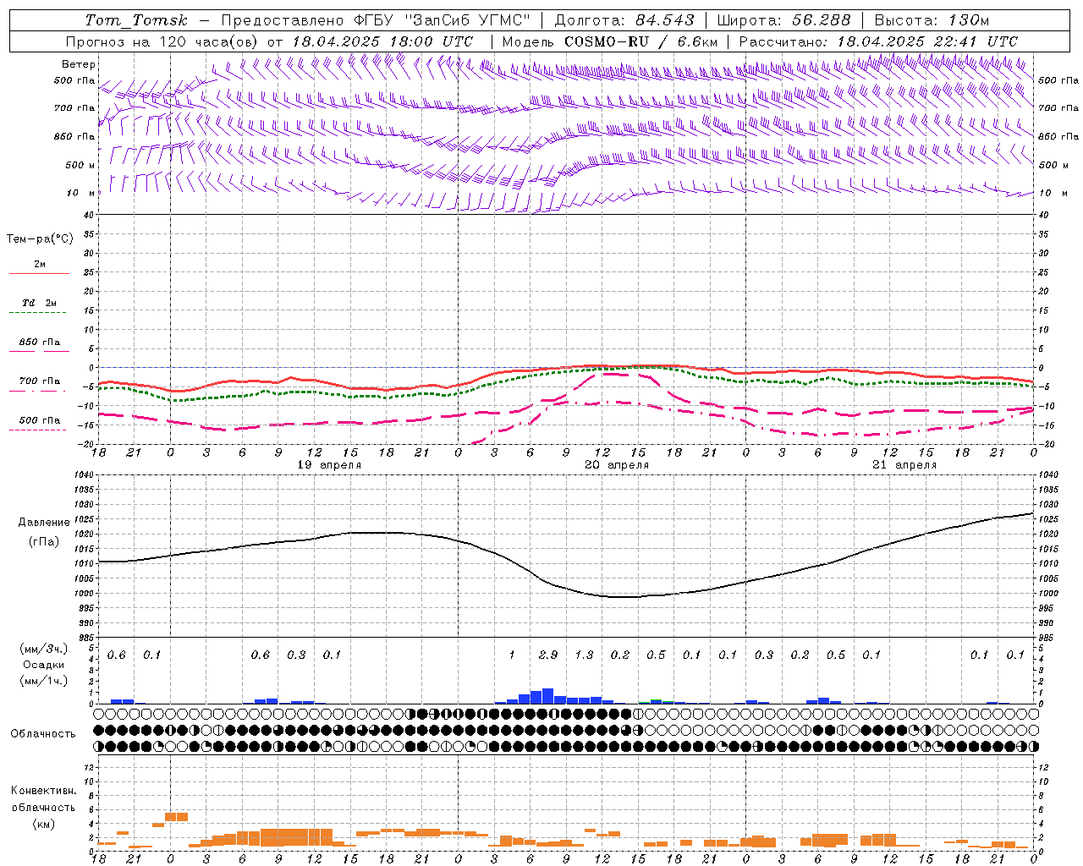Click the Конвективн. convective cloud label
The width and height of the screenshot is (1083, 866).
pyautogui.click(x=43, y=791)
